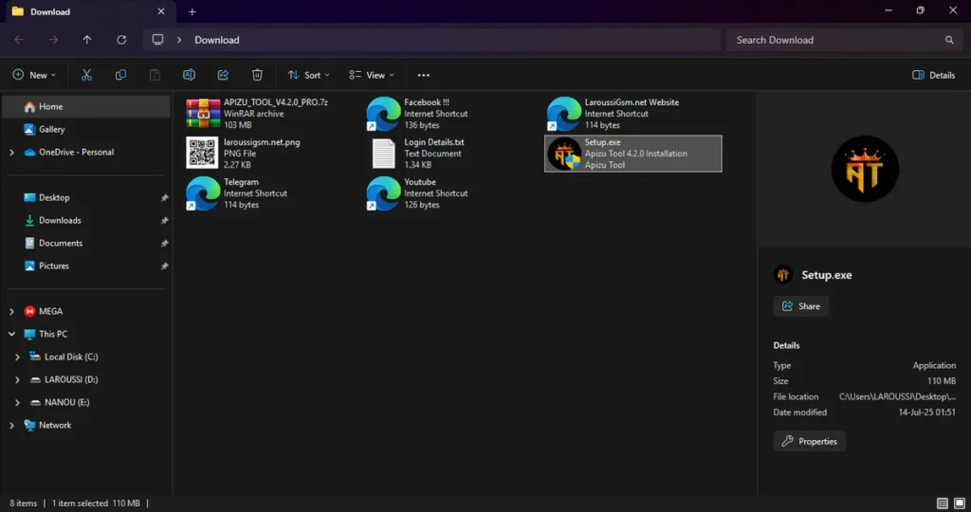Switch to details list view icon
Image resolution: width=971 pixels, height=512 pixels.
(942, 503)
